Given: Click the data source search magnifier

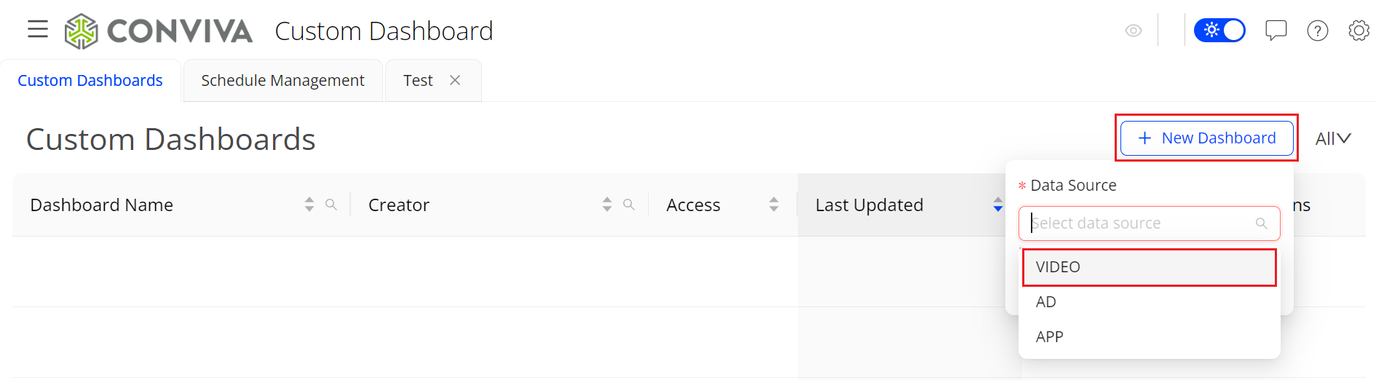Looking at the screenshot, I should (1262, 223).
